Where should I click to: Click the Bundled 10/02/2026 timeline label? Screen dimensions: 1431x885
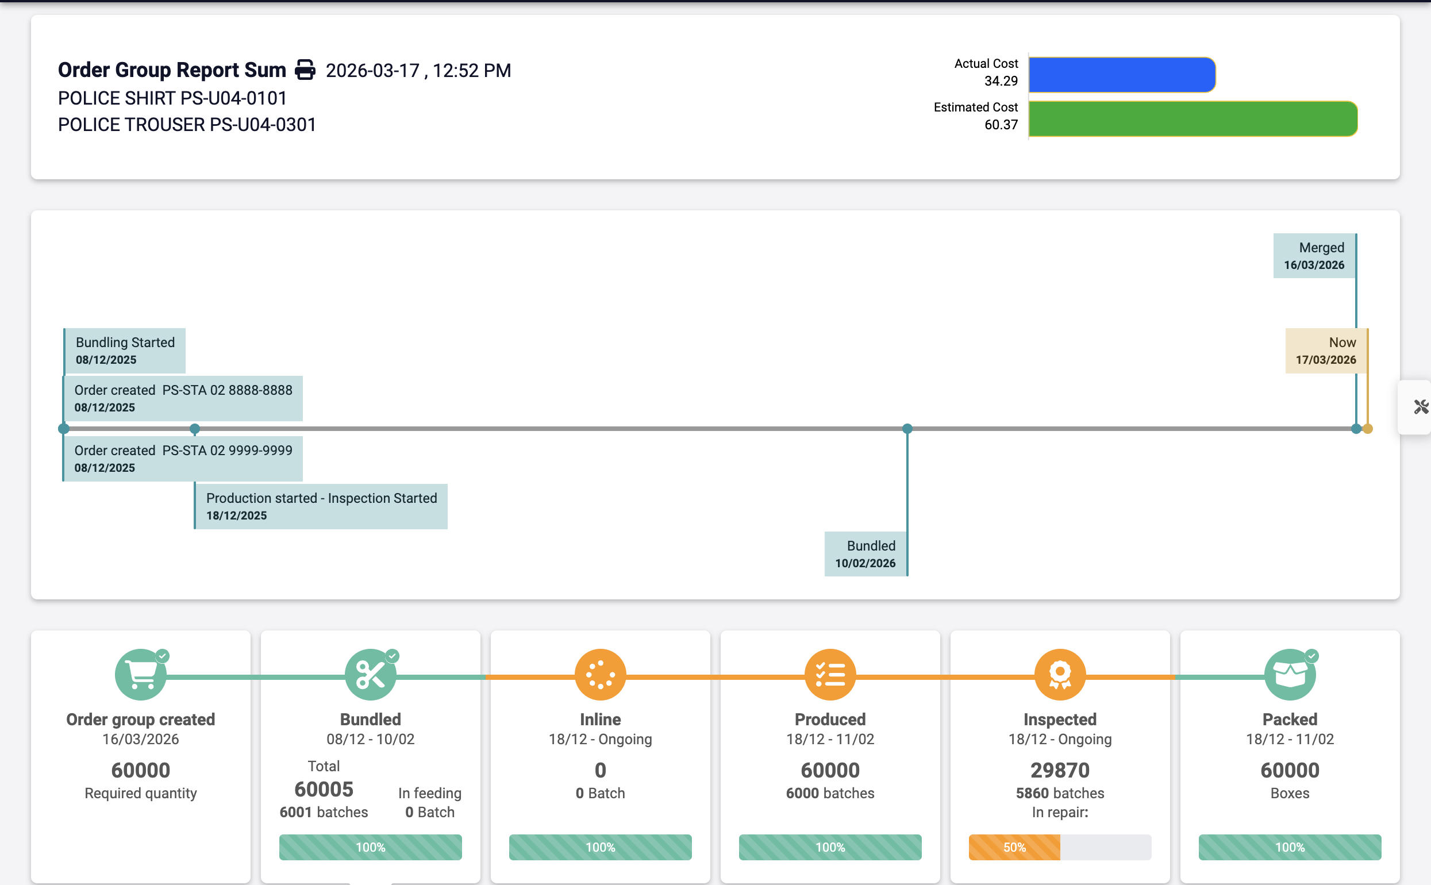(x=865, y=554)
